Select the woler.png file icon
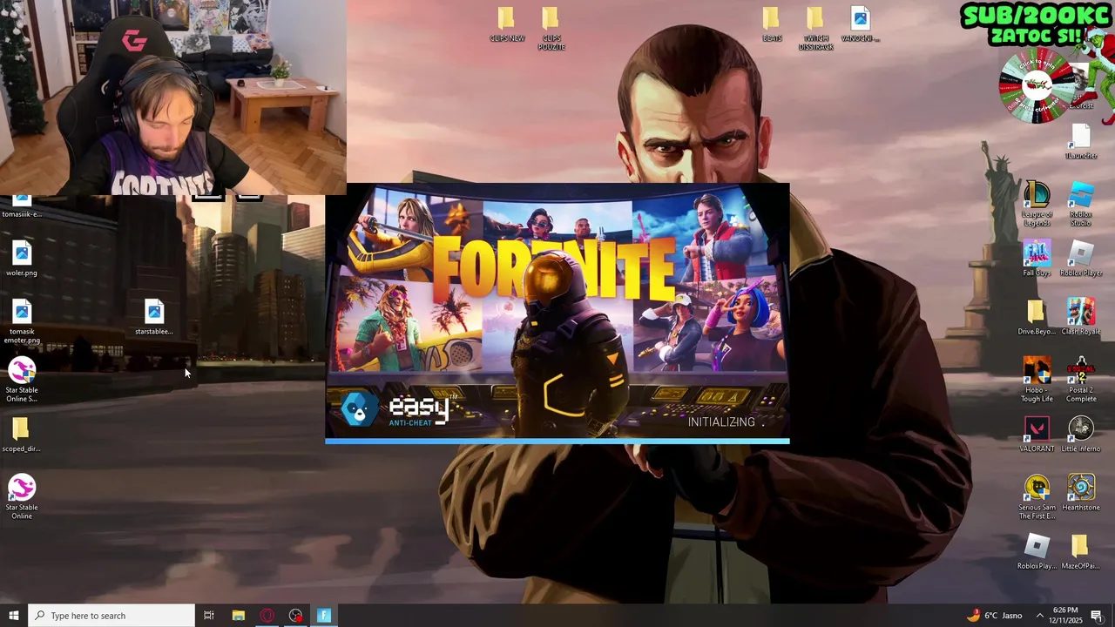The image size is (1115, 627). pos(22,259)
